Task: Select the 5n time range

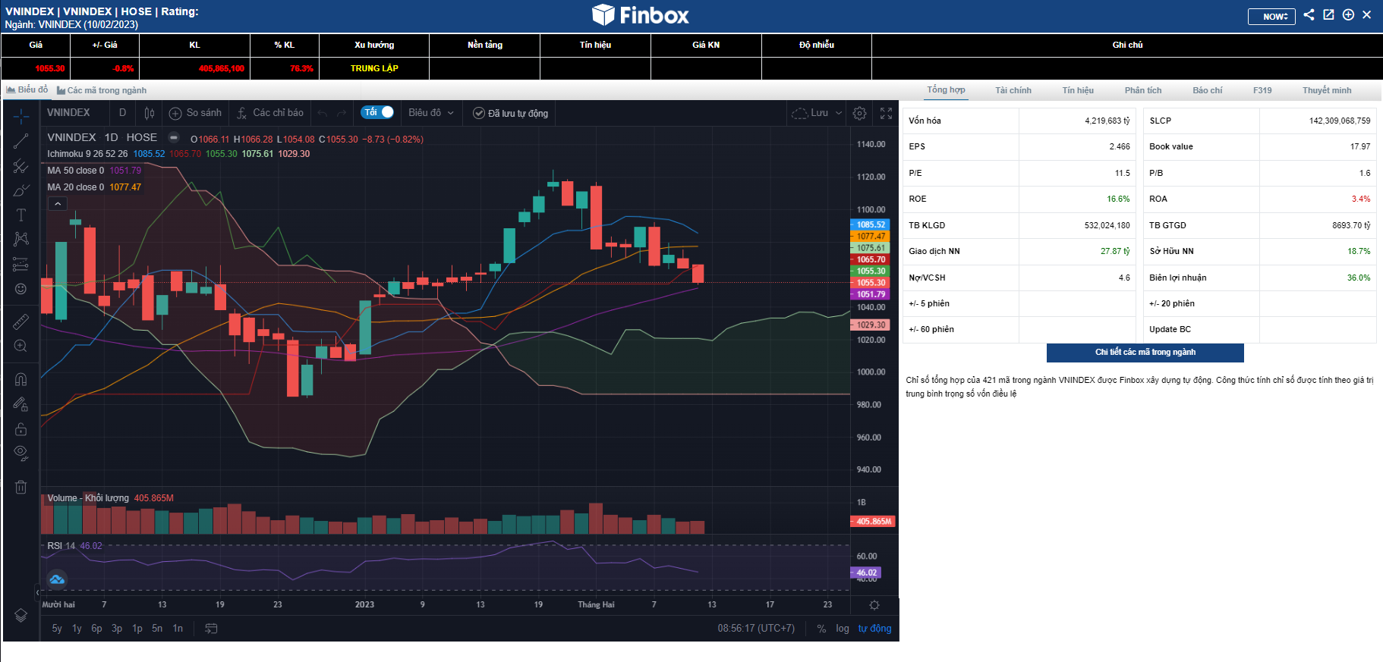Action: coord(157,628)
